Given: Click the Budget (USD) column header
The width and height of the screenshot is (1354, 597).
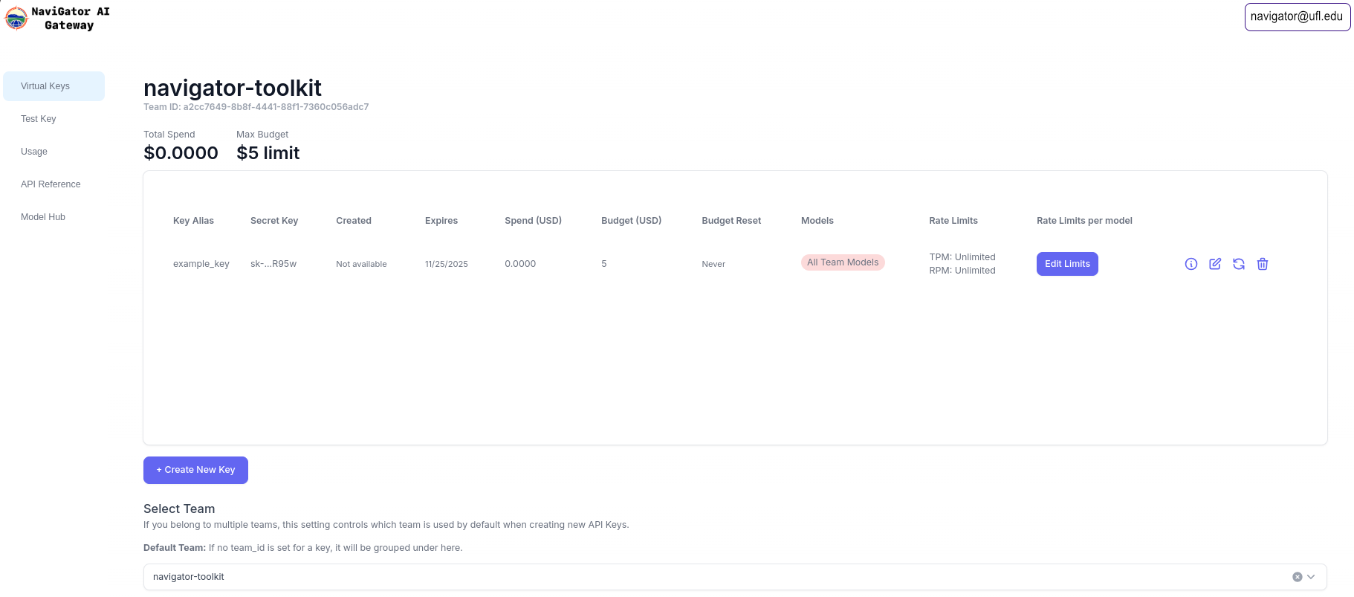Looking at the screenshot, I should pyautogui.click(x=632, y=221).
